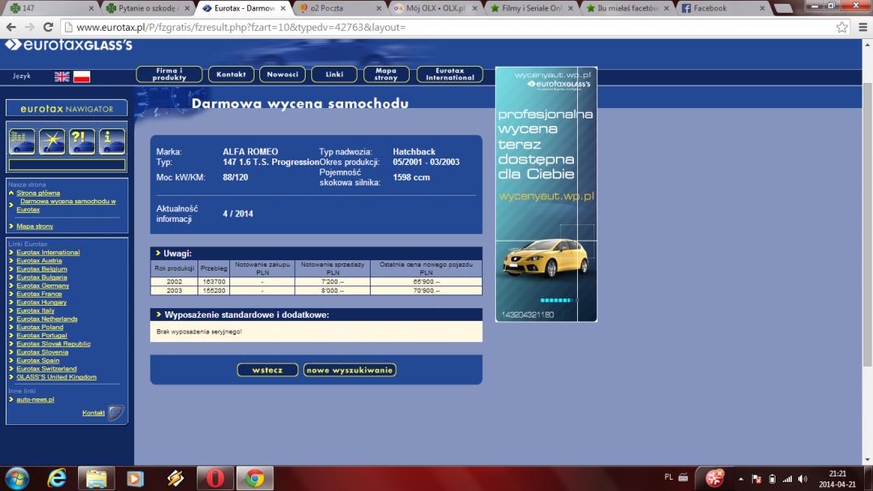Screen dimensions: 873x491
Task: Open 'Eurotax Slovak Republic' link
Action: (54, 344)
